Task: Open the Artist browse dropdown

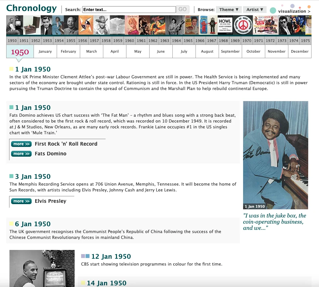Action: point(255,9)
